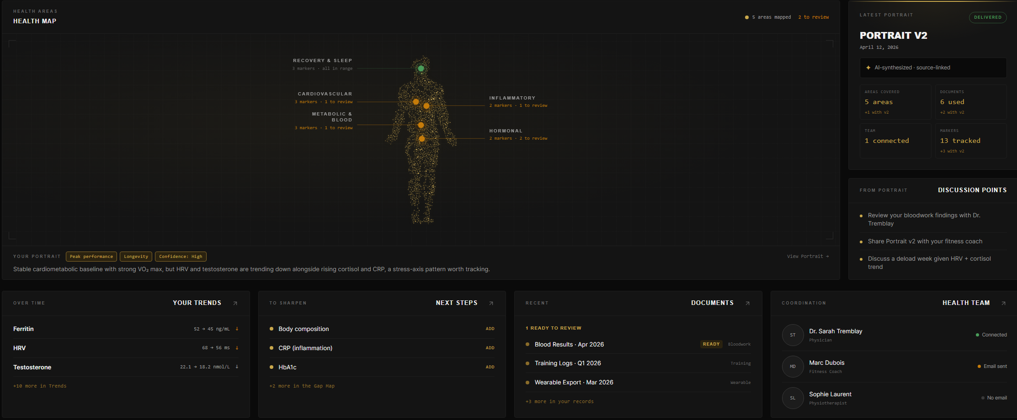Click the DELIVERED status badge
The image size is (1017, 420).
click(x=988, y=17)
